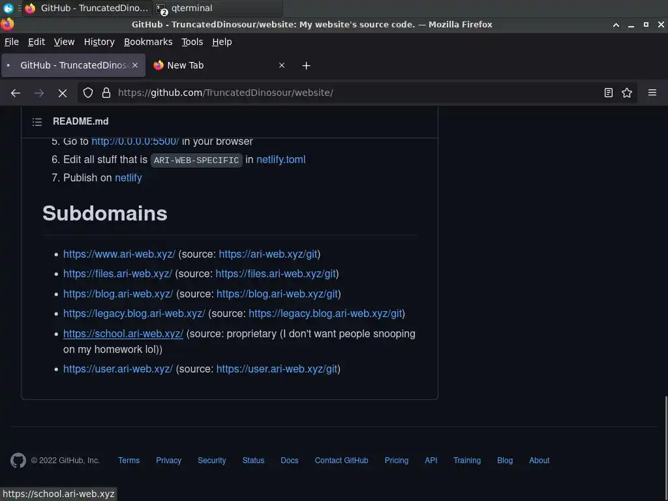This screenshot has width=668, height=501.
Task: Visit https://user.ari-web.xyz/ link
Action: [x=118, y=369]
